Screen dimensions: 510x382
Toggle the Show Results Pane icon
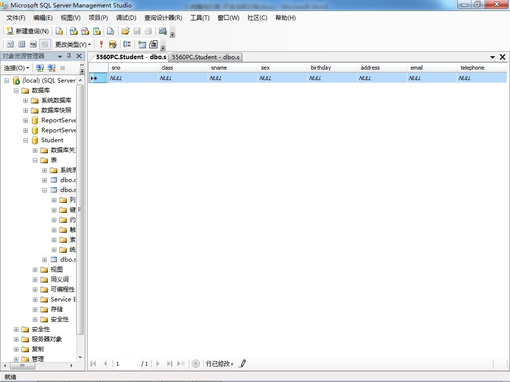[x=44, y=44]
